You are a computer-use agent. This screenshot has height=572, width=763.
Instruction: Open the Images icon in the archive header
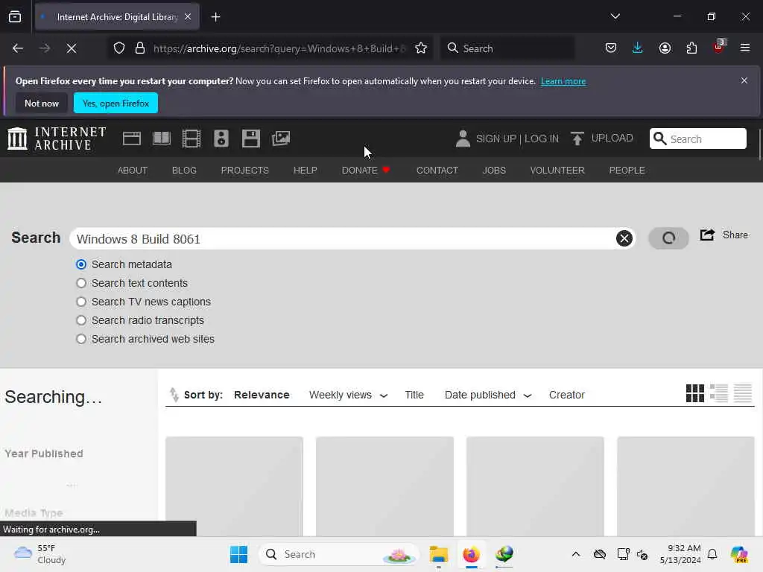[281, 139]
